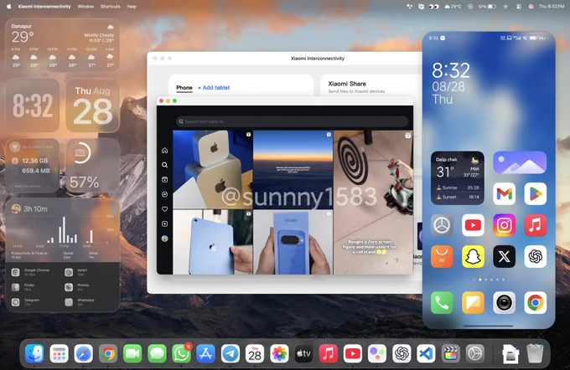Open the Help menu
The height and width of the screenshot is (370, 570).
click(x=132, y=6)
